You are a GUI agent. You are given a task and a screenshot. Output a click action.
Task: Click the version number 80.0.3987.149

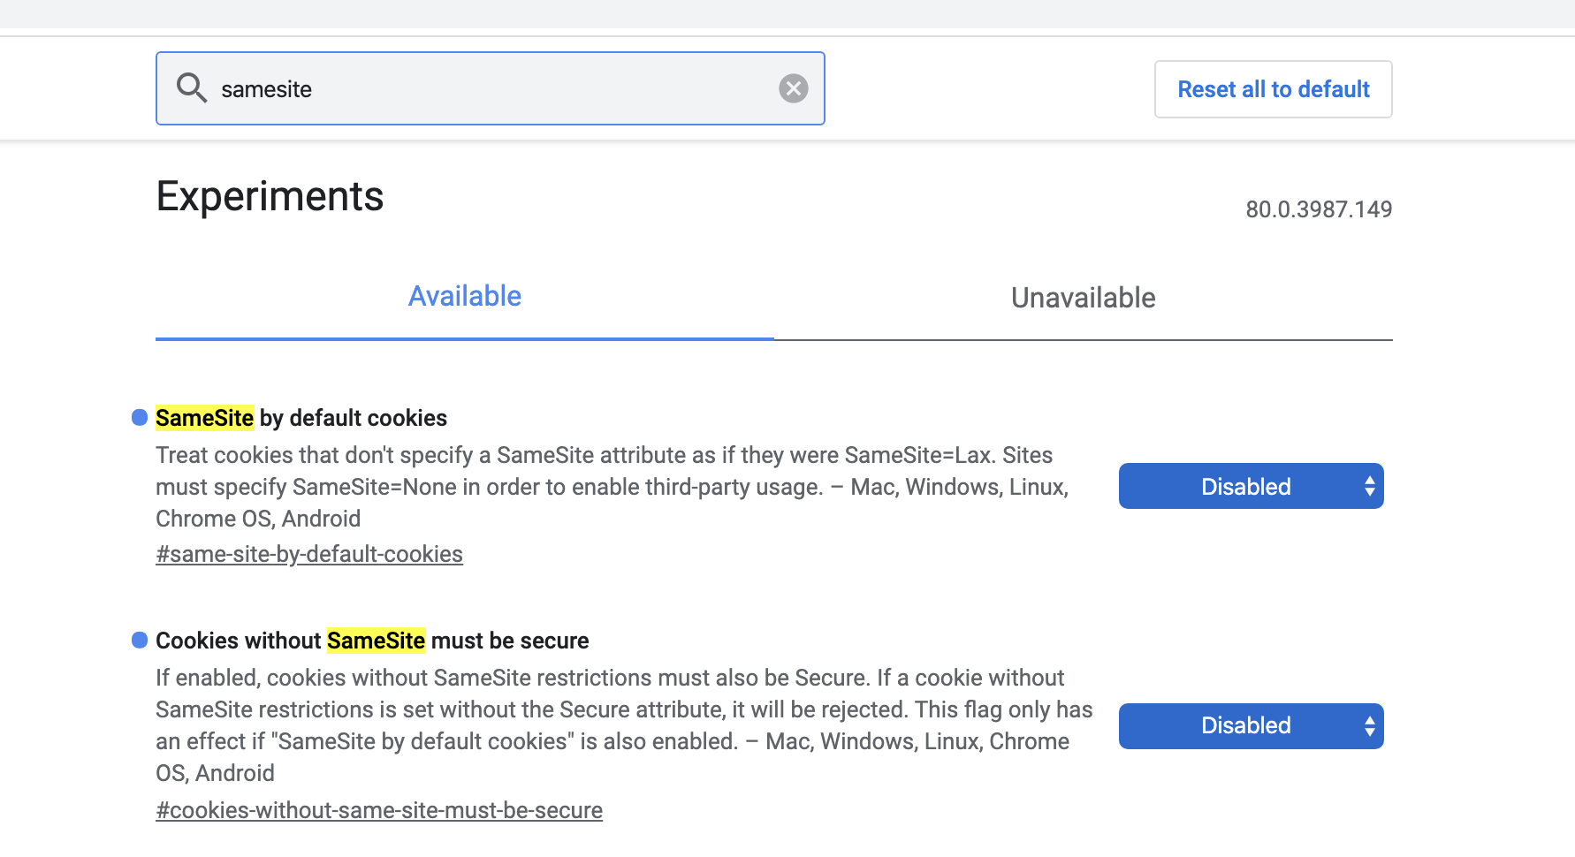tap(1318, 209)
